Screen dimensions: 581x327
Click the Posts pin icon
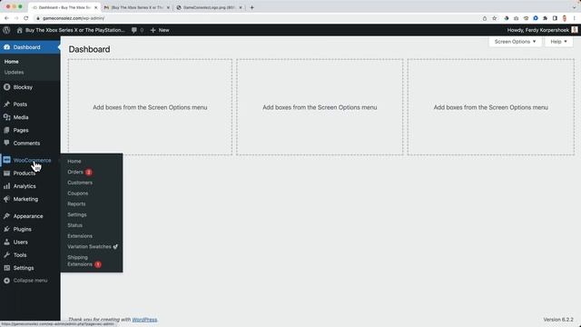pos(6,104)
